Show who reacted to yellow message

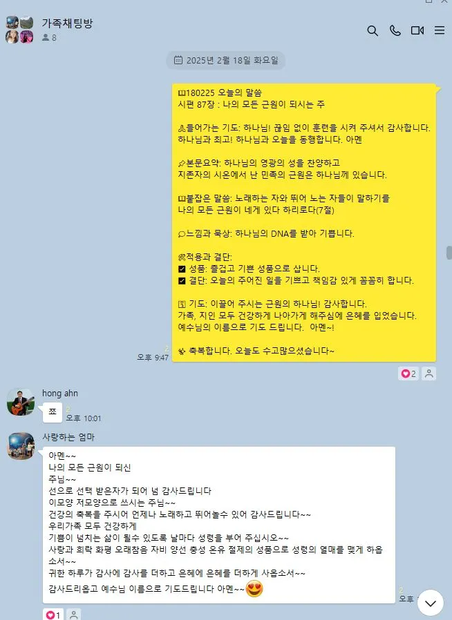(429, 374)
